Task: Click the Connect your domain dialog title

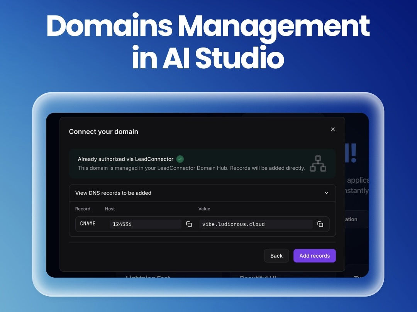Action: pos(103,132)
